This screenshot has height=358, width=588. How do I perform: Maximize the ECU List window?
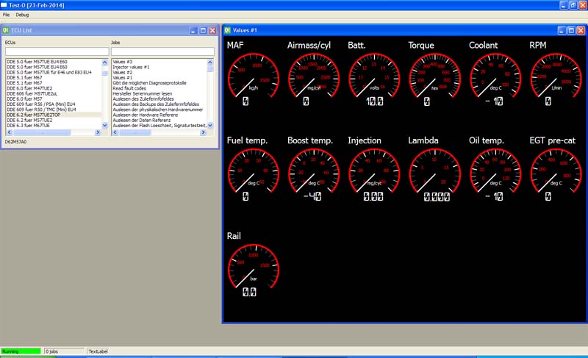(203, 30)
